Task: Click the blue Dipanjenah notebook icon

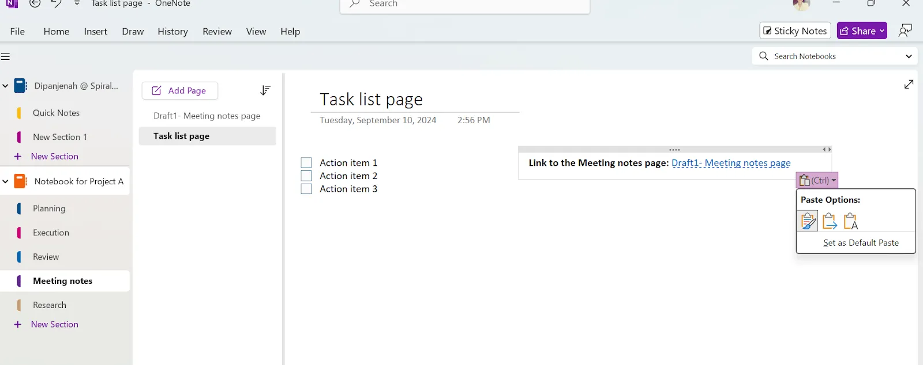Action: [20, 86]
